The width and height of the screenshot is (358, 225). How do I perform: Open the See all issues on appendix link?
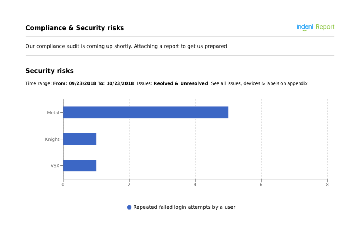259,83
